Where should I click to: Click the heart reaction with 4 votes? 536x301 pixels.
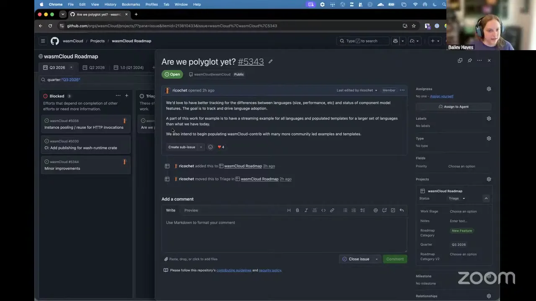[x=221, y=147]
